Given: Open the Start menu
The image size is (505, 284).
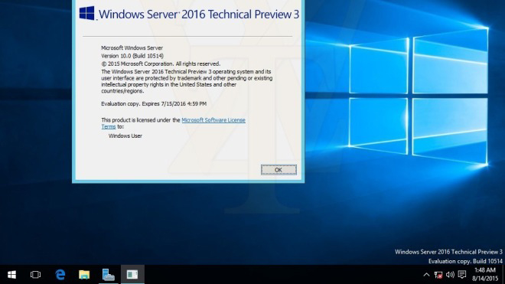Looking at the screenshot, I should pyautogui.click(x=12, y=275).
